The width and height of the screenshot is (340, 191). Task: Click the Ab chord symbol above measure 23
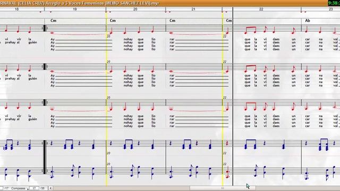308,21
